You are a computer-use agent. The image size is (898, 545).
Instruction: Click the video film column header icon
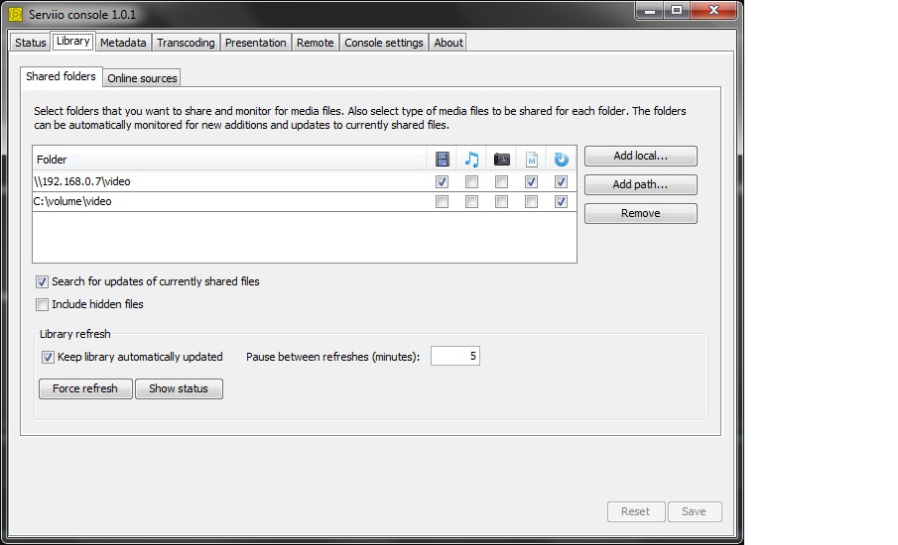pyautogui.click(x=442, y=159)
